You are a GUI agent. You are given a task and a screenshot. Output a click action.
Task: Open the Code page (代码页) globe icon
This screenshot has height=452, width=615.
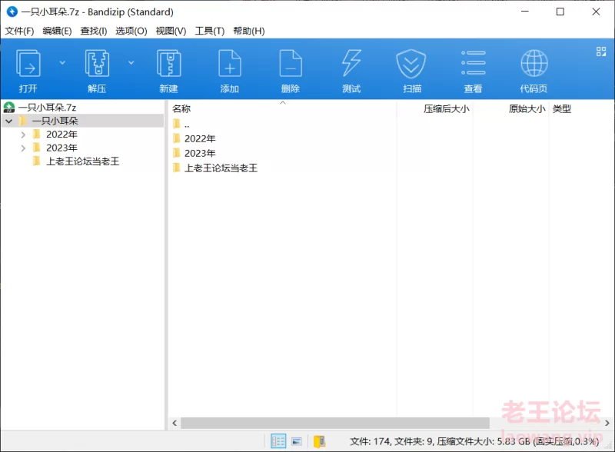coord(534,63)
